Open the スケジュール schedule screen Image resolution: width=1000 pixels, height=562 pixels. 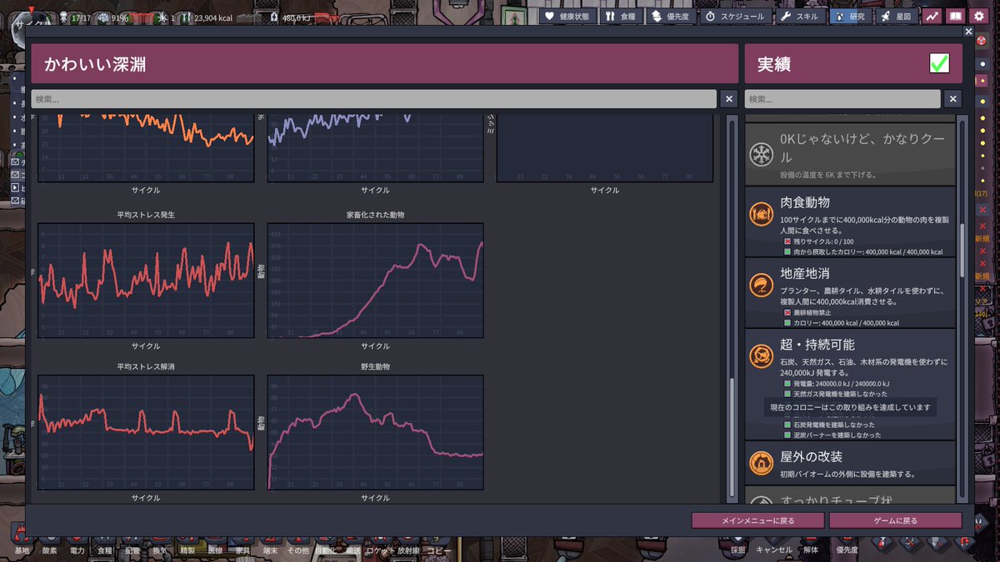(x=736, y=16)
